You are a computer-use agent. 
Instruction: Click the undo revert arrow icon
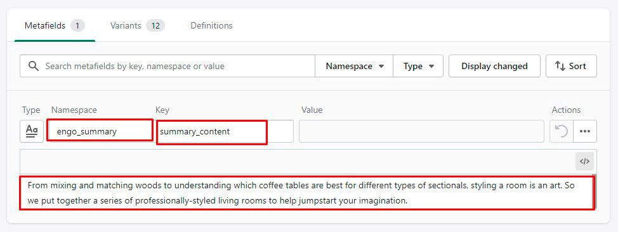click(562, 131)
